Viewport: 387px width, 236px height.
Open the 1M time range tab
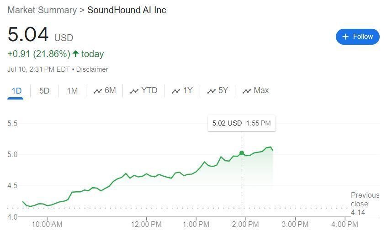[72, 91]
